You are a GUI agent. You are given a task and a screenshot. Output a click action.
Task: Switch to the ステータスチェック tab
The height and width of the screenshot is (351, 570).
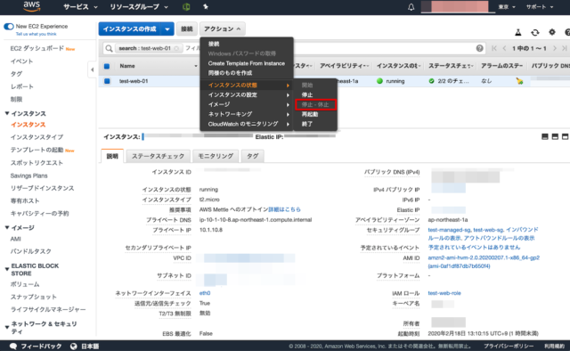(158, 156)
